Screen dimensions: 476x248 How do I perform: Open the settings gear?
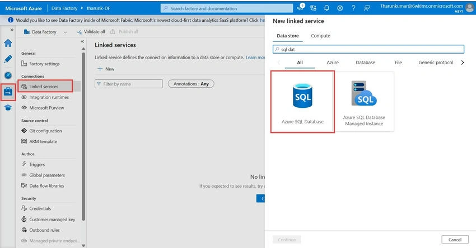[x=340, y=8]
